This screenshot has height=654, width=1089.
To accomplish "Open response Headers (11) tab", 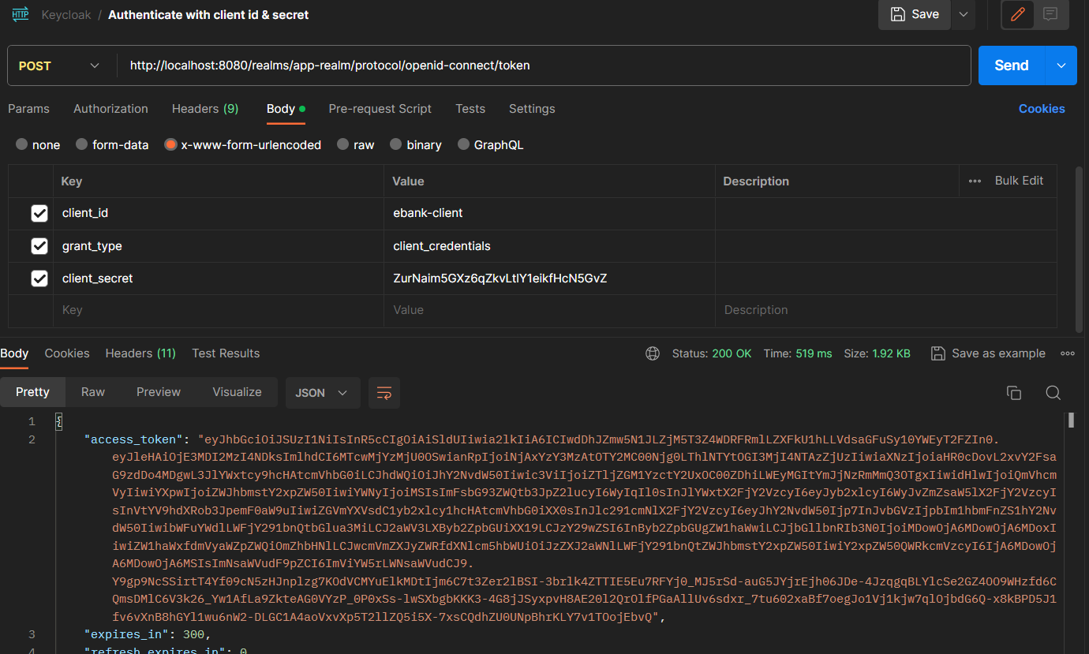I will (x=140, y=353).
